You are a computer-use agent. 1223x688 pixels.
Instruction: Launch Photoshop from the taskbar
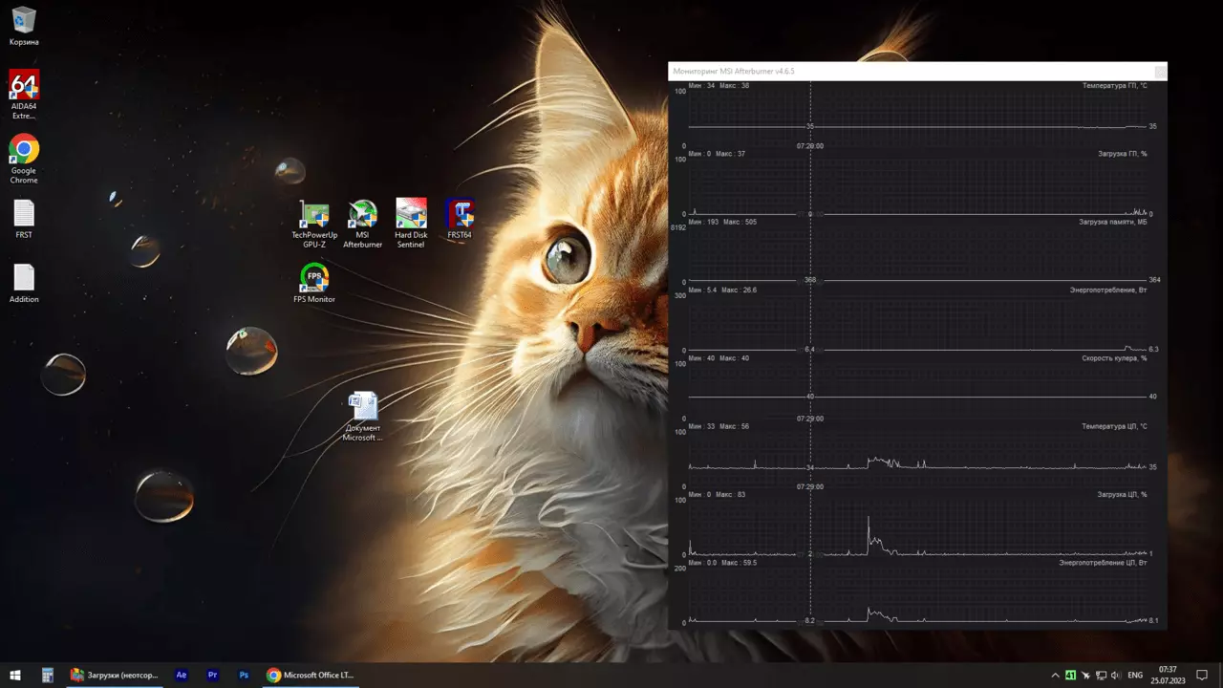click(x=244, y=675)
